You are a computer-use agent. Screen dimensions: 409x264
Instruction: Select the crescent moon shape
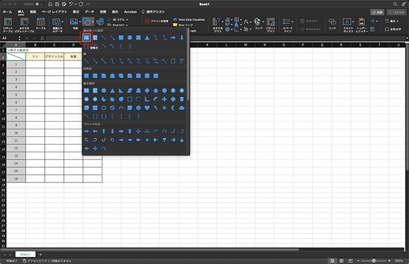coord(173,108)
